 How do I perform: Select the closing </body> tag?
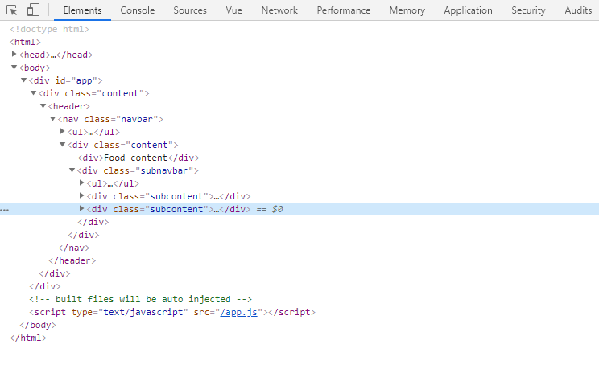click(x=38, y=325)
